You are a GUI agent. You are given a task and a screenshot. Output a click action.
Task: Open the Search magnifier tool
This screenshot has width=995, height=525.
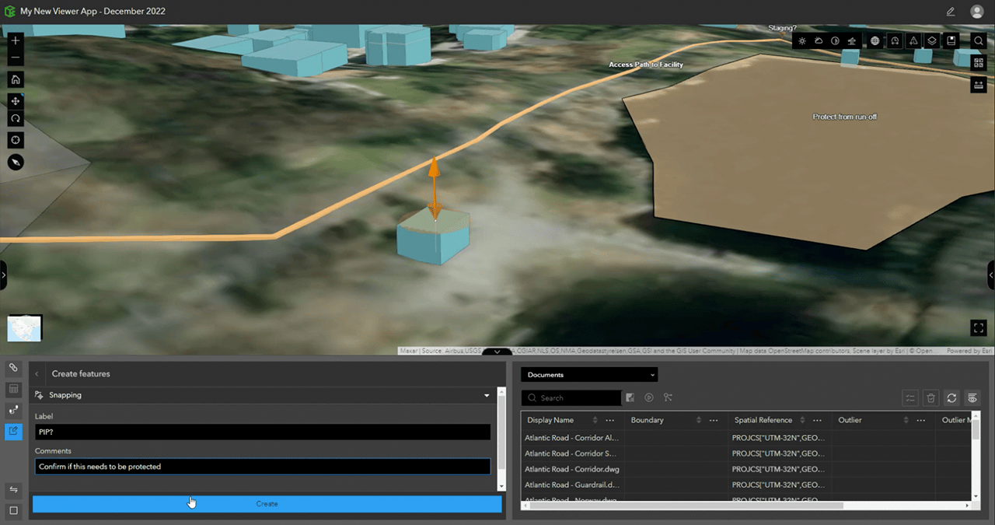click(978, 40)
